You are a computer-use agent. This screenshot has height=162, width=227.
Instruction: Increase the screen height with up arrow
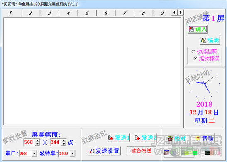[63, 140]
